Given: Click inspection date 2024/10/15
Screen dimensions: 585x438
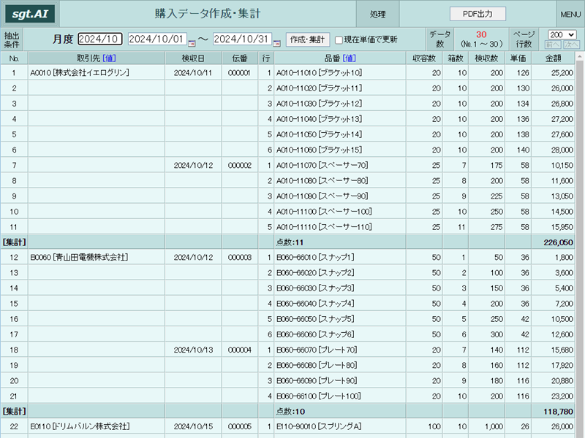Looking at the screenshot, I should (193, 426).
